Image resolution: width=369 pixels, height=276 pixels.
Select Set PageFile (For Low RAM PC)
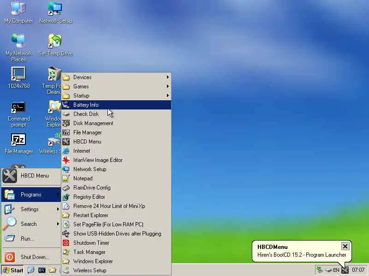pos(116,224)
